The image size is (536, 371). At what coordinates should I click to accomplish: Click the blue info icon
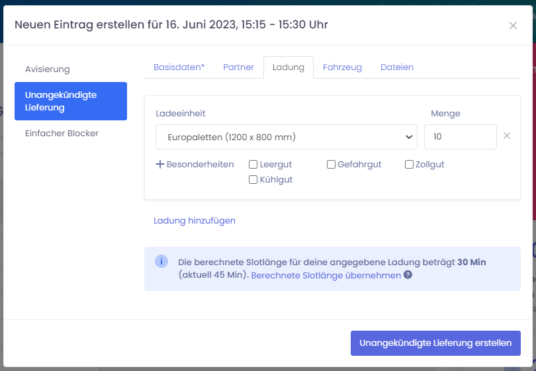click(x=161, y=261)
